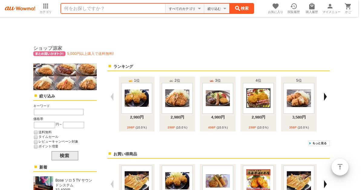
Task: Click the orange 検索 search button
Action: click(x=242, y=8)
